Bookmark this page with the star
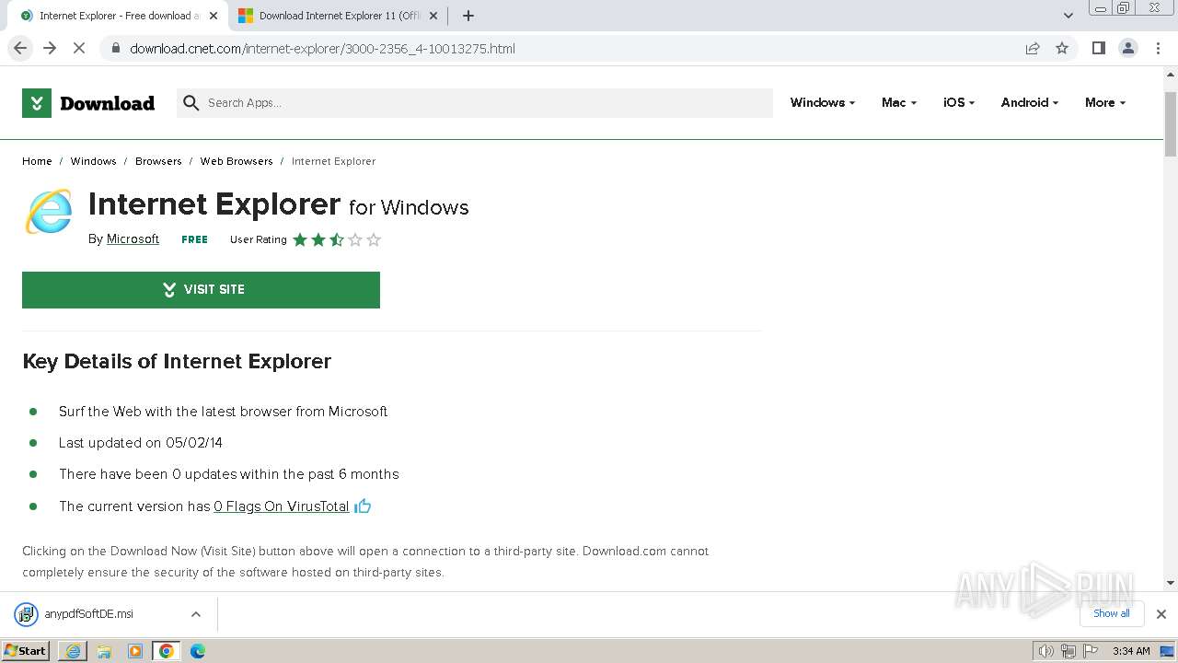Image resolution: width=1178 pixels, height=663 pixels. click(x=1062, y=48)
